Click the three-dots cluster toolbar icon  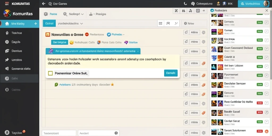coord(190,11)
